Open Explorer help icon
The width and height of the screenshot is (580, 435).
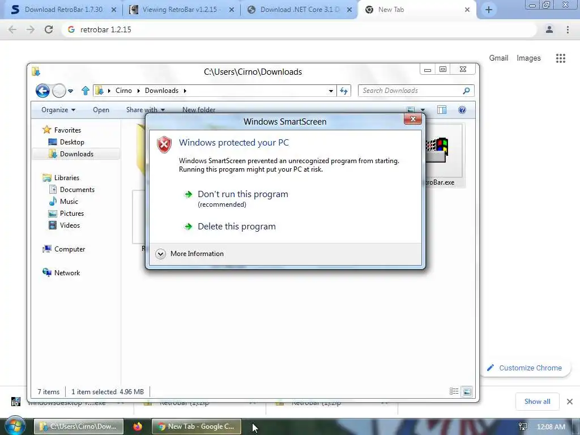[x=462, y=110]
